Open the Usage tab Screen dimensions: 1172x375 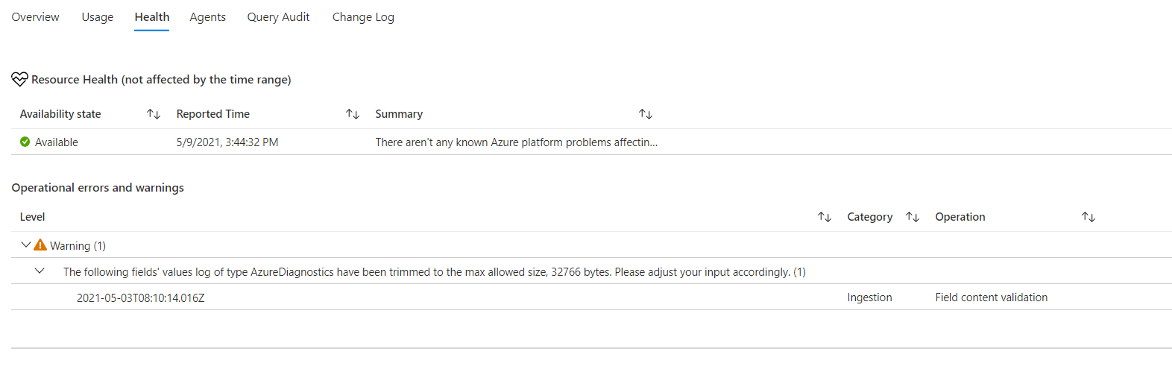98,17
